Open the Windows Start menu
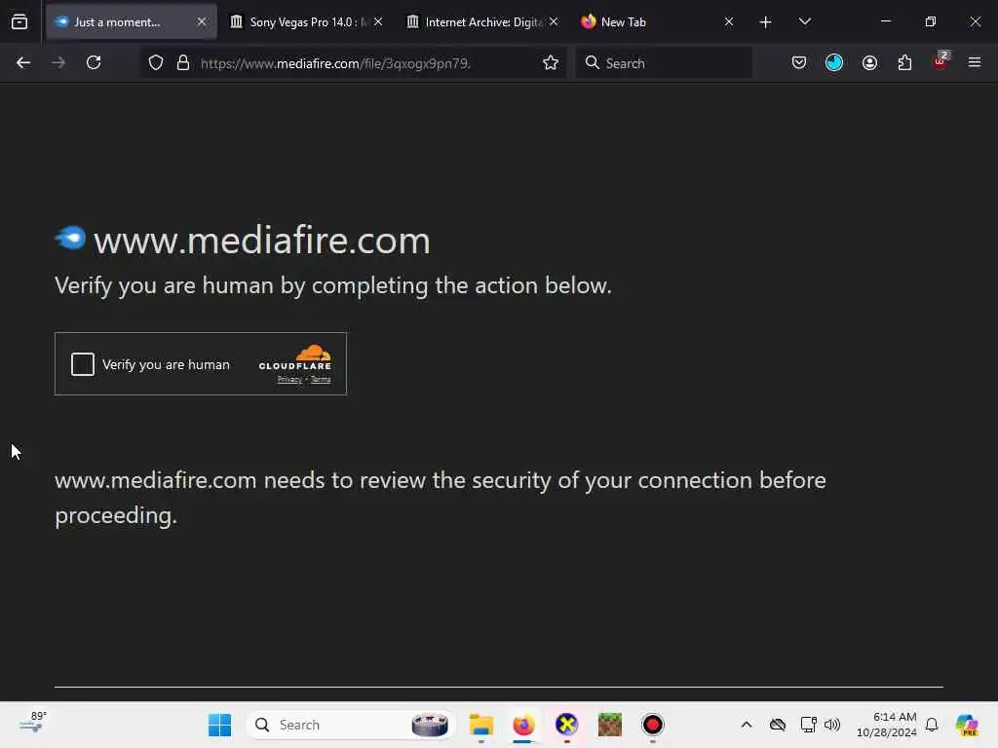 (219, 725)
